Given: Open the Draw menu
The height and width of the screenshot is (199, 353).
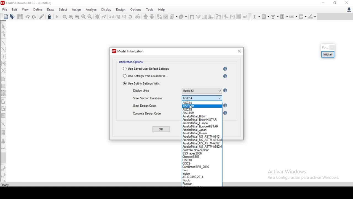Looking at the screenshot, I should point(50,10).
